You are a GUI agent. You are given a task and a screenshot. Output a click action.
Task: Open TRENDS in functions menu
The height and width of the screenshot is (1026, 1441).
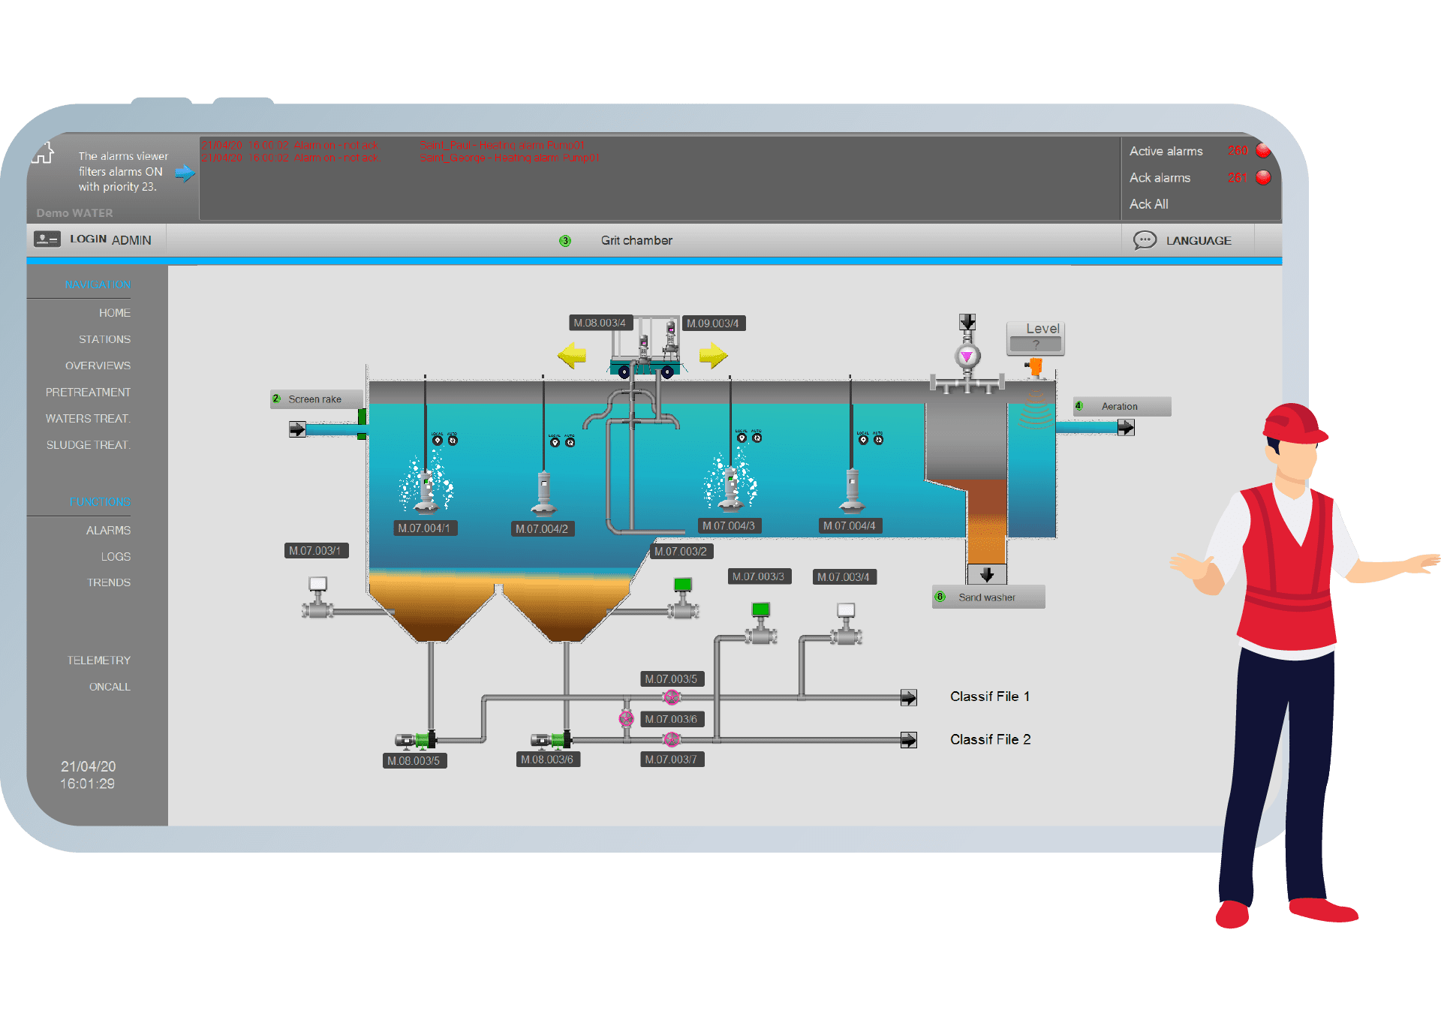pyautogui.click(x=108, y=582)
